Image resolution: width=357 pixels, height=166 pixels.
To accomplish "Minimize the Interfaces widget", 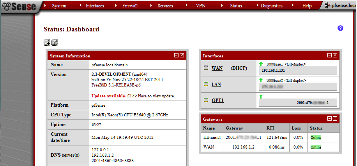I will (x=329, y=55).
